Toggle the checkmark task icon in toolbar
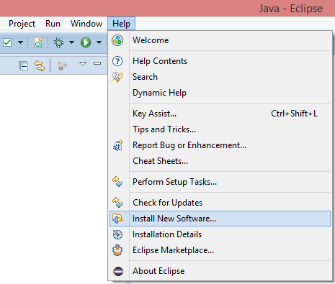 point(7,42)
